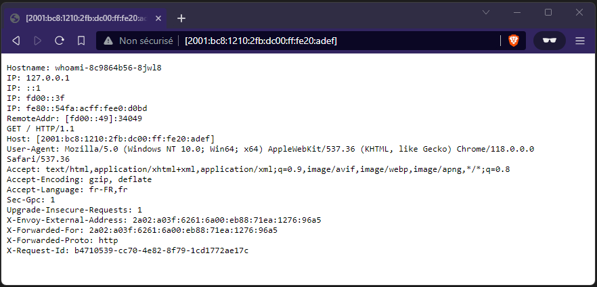597x287 pixels.
Task: Click the warning triangle security icon
Action: [108, 41]
